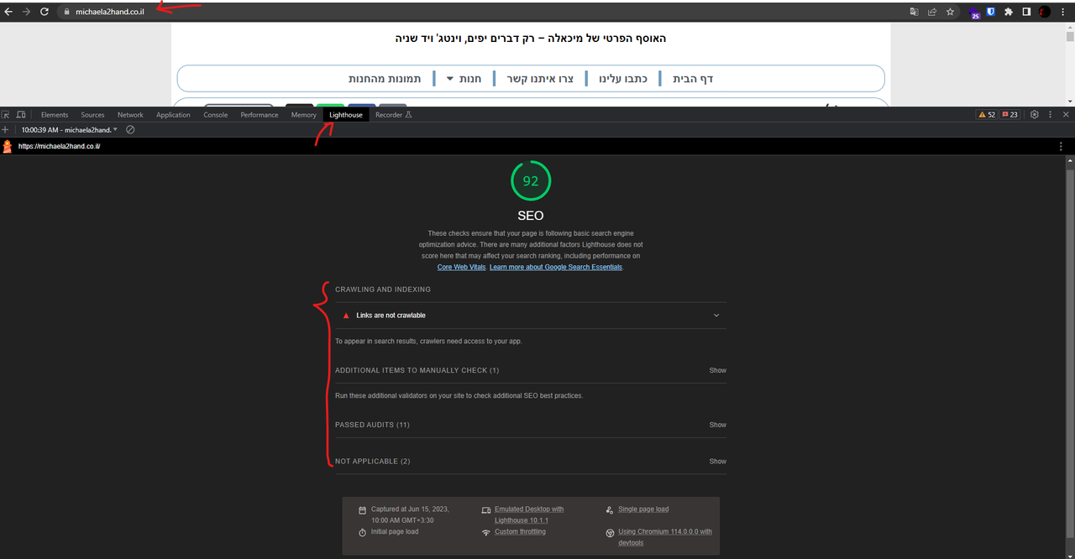
Task: Open the Chrome profile avatar
Action: (x=1044, y=12)
